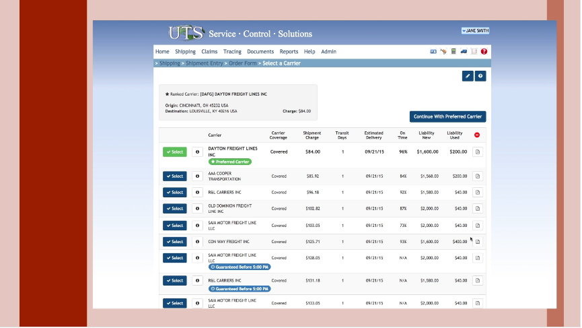The width and height of the screenshot is (582, 328).
Task: Go to Shipment Entry breadcrumb link
Action: pyautogui.click(x=204, y=63)
